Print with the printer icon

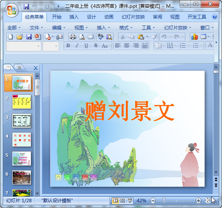point(73,37)
